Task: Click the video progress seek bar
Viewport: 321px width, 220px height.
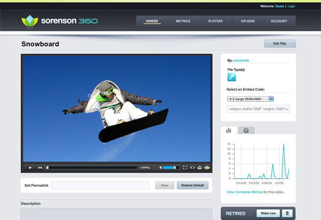Action: 91,167
